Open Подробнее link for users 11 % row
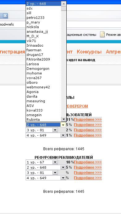This screenshot has width=121, height=224. [88, 120]
